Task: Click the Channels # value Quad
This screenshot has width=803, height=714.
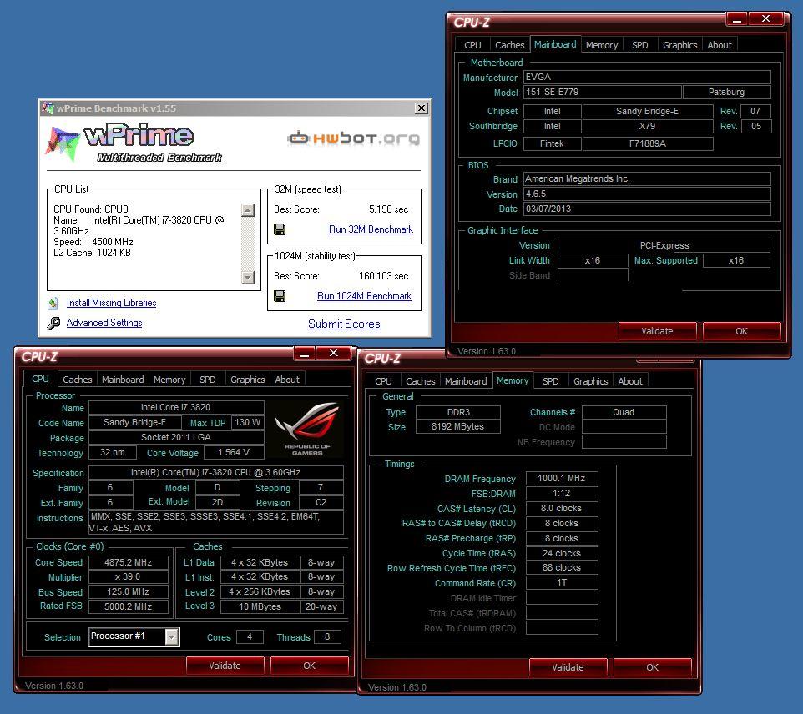Action: [624, 412]
